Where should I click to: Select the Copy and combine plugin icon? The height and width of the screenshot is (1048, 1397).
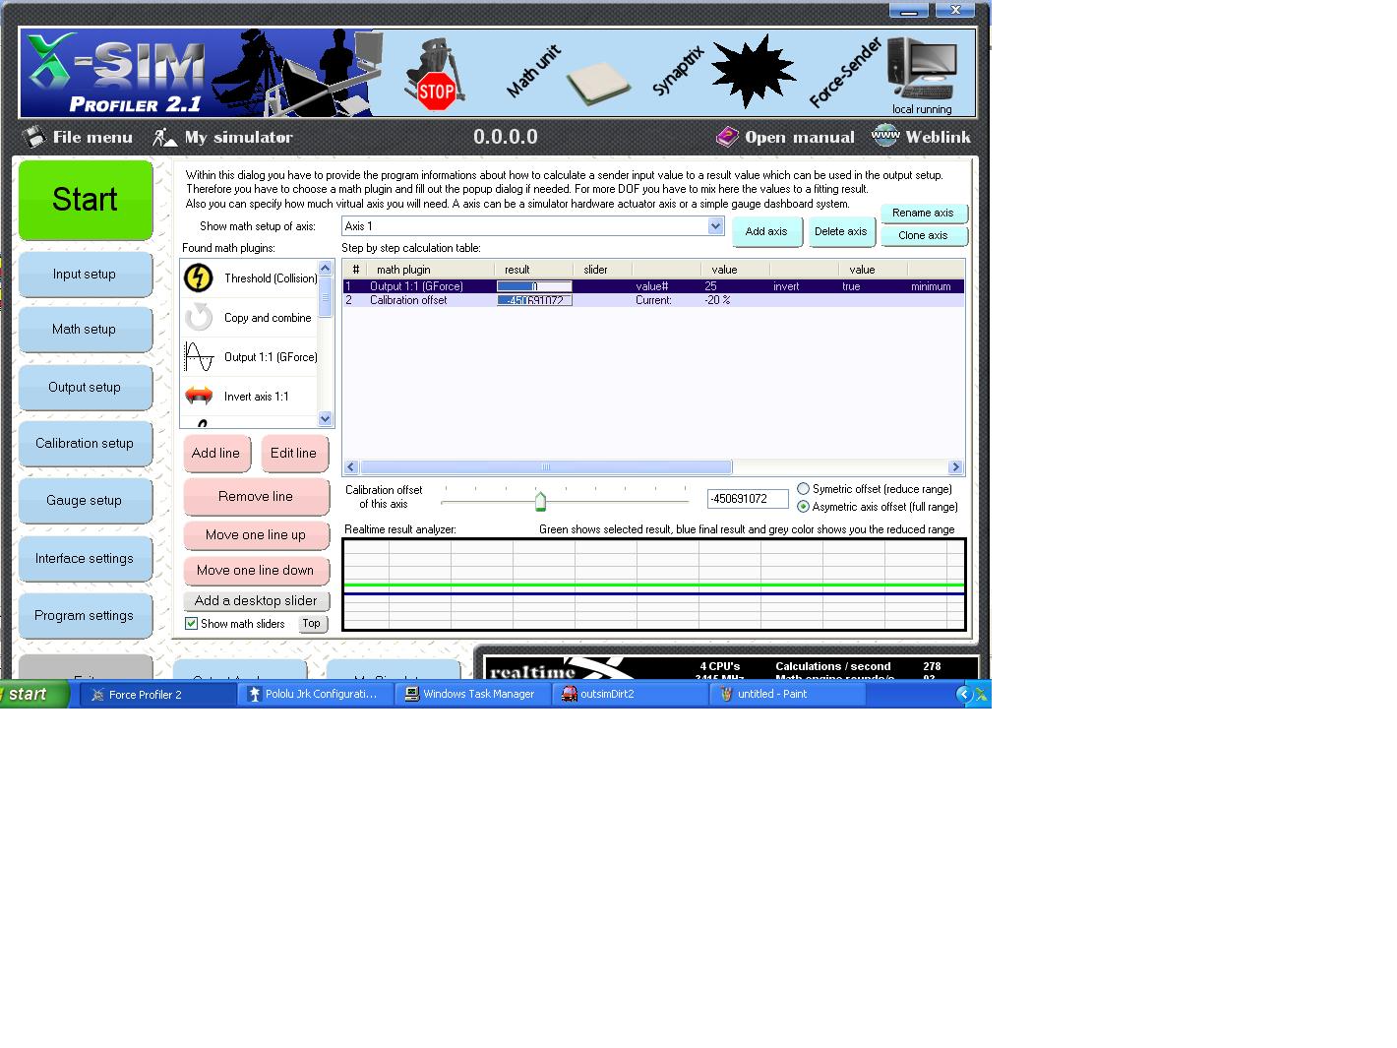point(199,317)
